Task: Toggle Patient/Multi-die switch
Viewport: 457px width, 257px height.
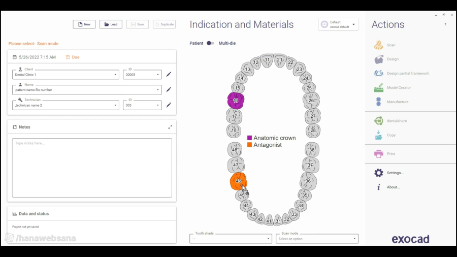Action: click(x=211, y=43)
